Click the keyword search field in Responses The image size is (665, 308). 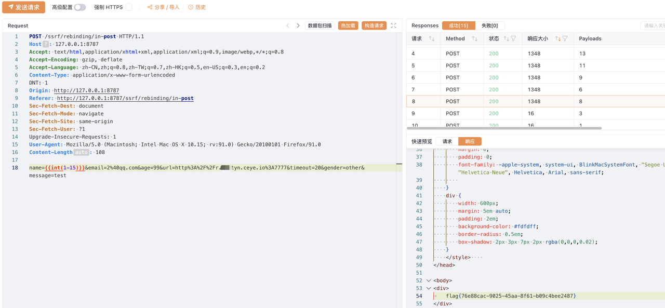[653, 25]
